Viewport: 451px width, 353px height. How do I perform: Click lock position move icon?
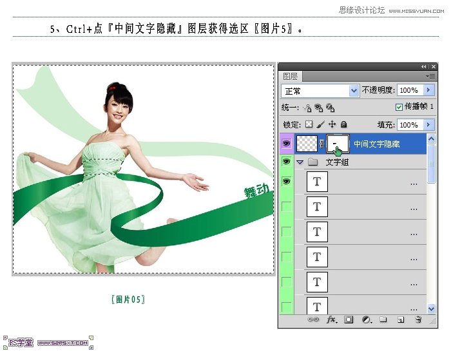click(x=332, y=124)
